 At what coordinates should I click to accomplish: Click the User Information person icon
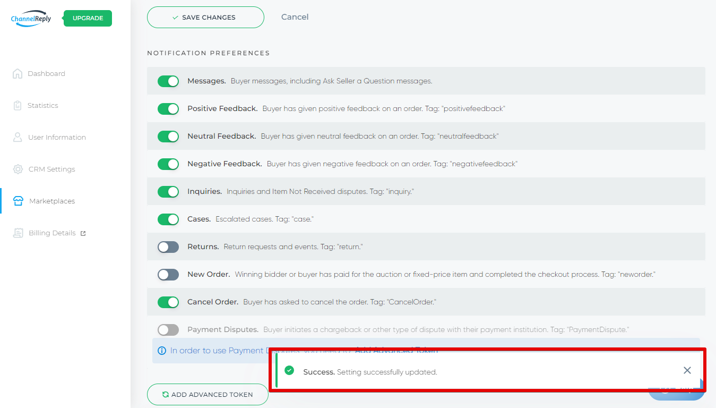18,138
